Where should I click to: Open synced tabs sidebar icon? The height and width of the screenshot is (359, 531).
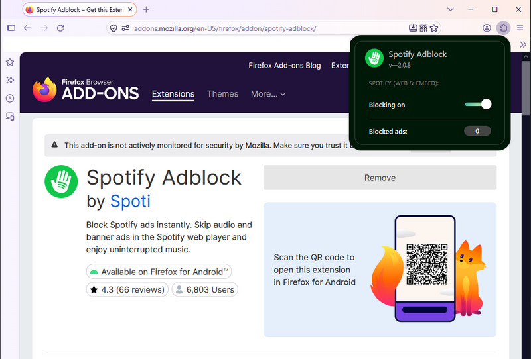pos(10,117)
